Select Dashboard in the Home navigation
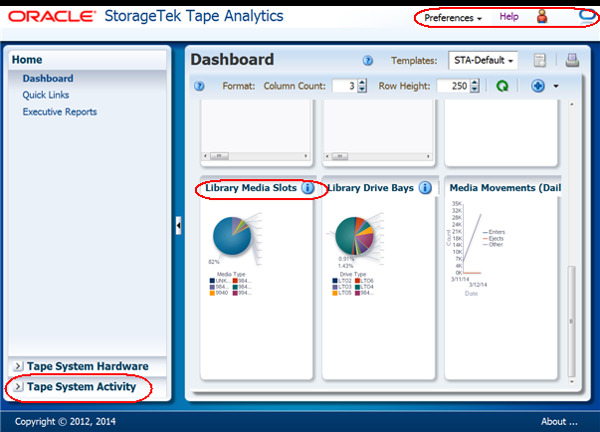Viewport: 600px width, 432px height. [48, 79]
